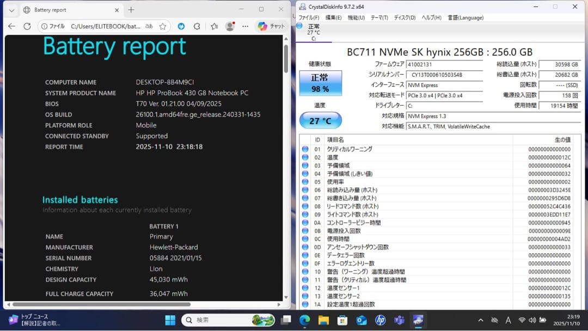Viewport: 588px width, 331px height.
Task: Click the back navigation arrow in Edge
Action: click(x=11, y=26)
